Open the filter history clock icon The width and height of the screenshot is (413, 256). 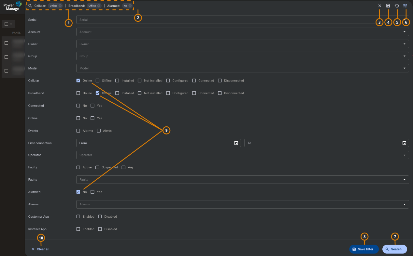click(x=397, y=6)
